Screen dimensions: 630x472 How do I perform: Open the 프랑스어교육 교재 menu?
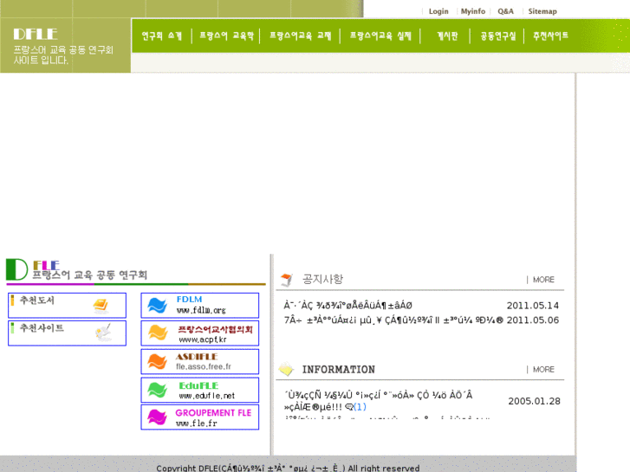[300, 36]
